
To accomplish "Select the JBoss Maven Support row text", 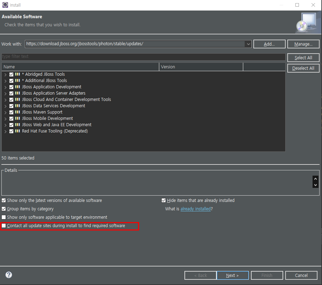I will click(42, 112).
